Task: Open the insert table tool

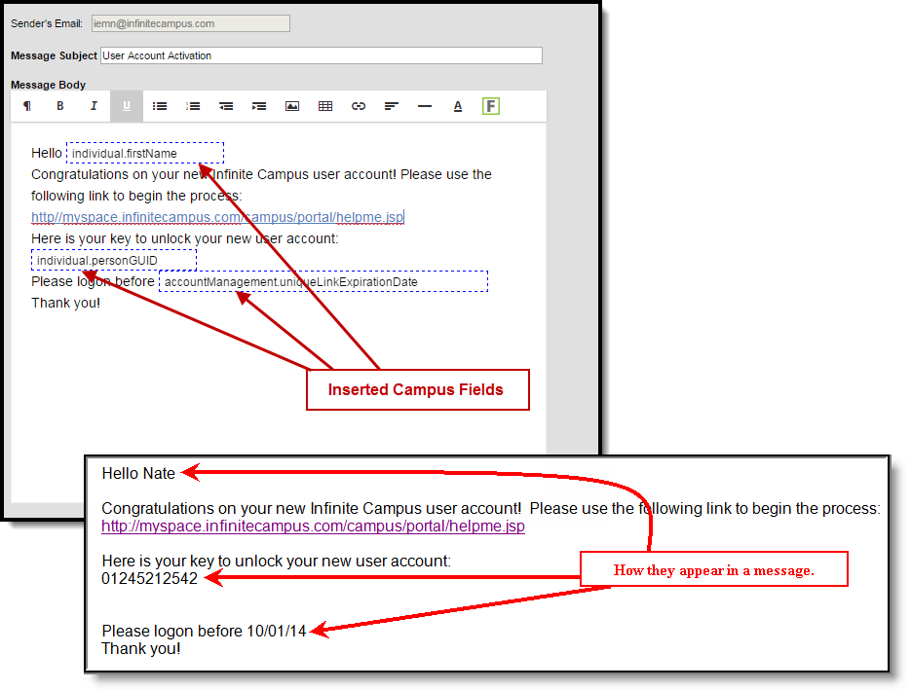Action: click(325, 106)
